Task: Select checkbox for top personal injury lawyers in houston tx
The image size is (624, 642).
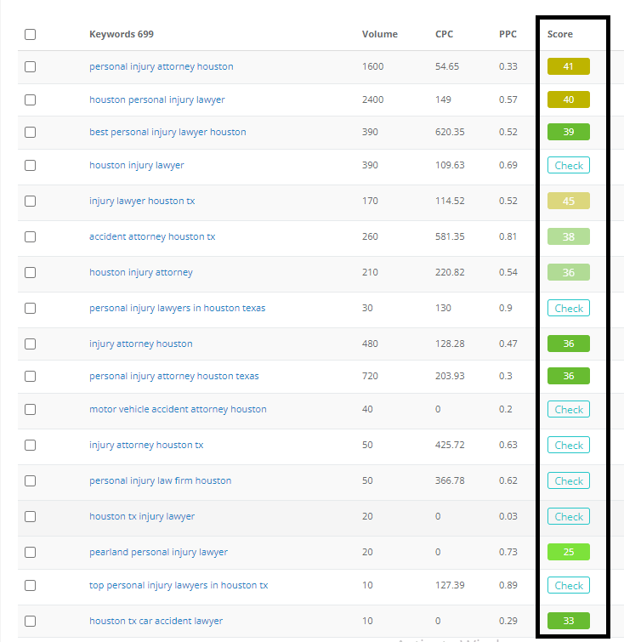Action: pyautogui.click(x=30, y=586)
